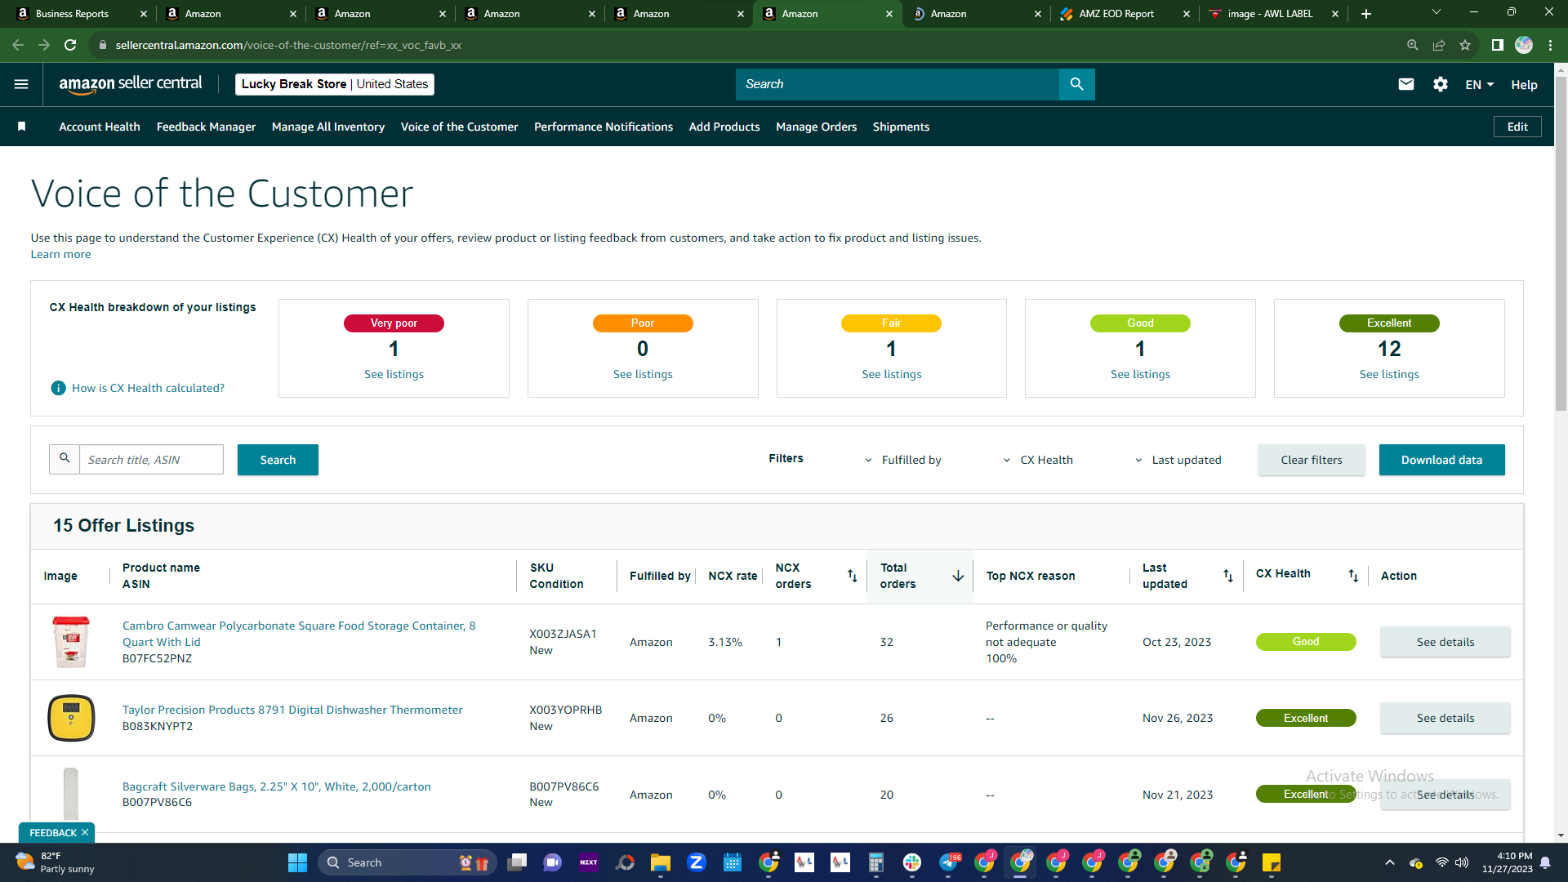The height and width of the screenshot is (882, 1568).
Task: Click See listings under Excellent
Action: coord(1388,374)
